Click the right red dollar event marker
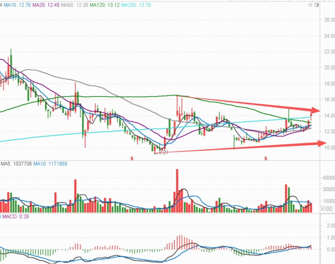335x264 pixels. [266, 158]
